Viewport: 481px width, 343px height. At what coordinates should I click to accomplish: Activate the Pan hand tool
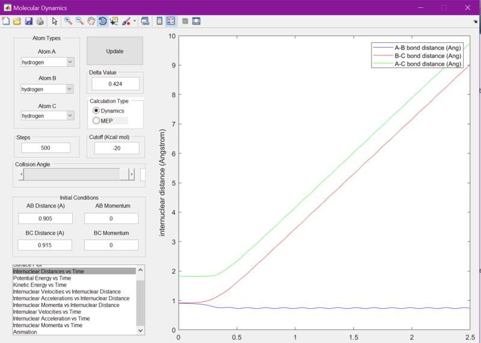[91, 21]
